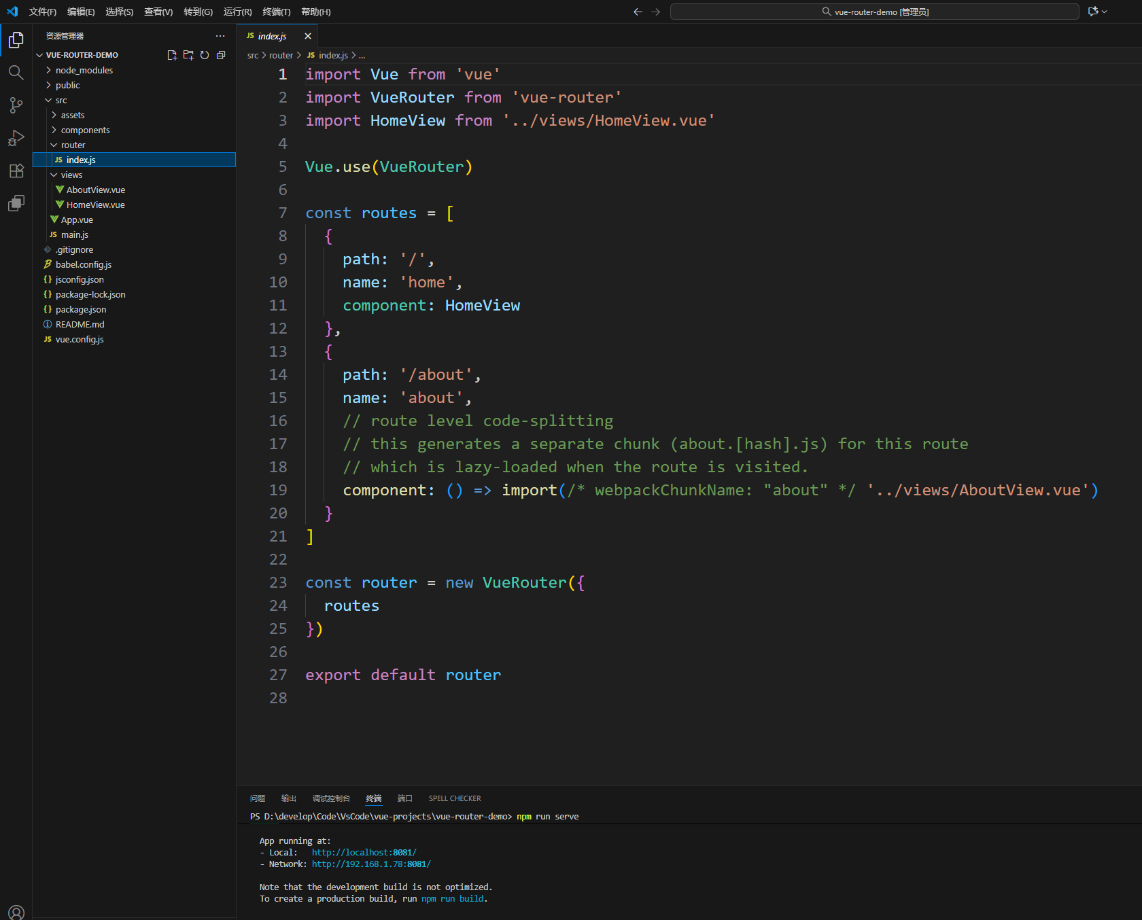Open main.js in the explorer
The image size is (1142, 920).
point(75,234)
